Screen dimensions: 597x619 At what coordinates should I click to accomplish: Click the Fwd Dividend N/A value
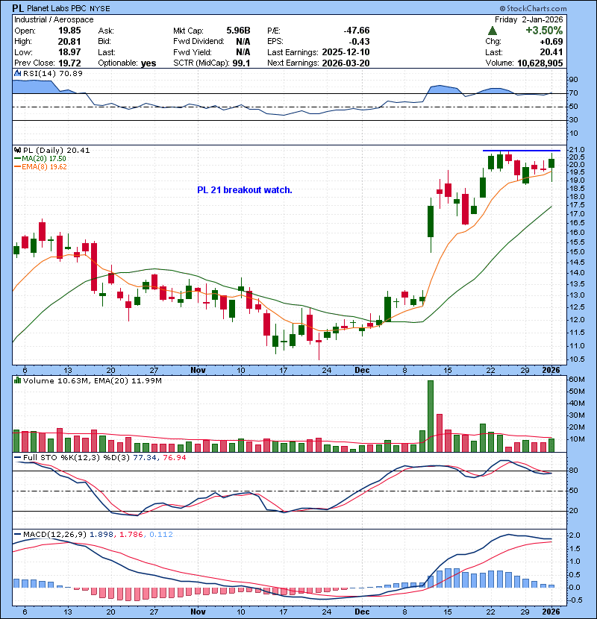click(x=243, y=42)
